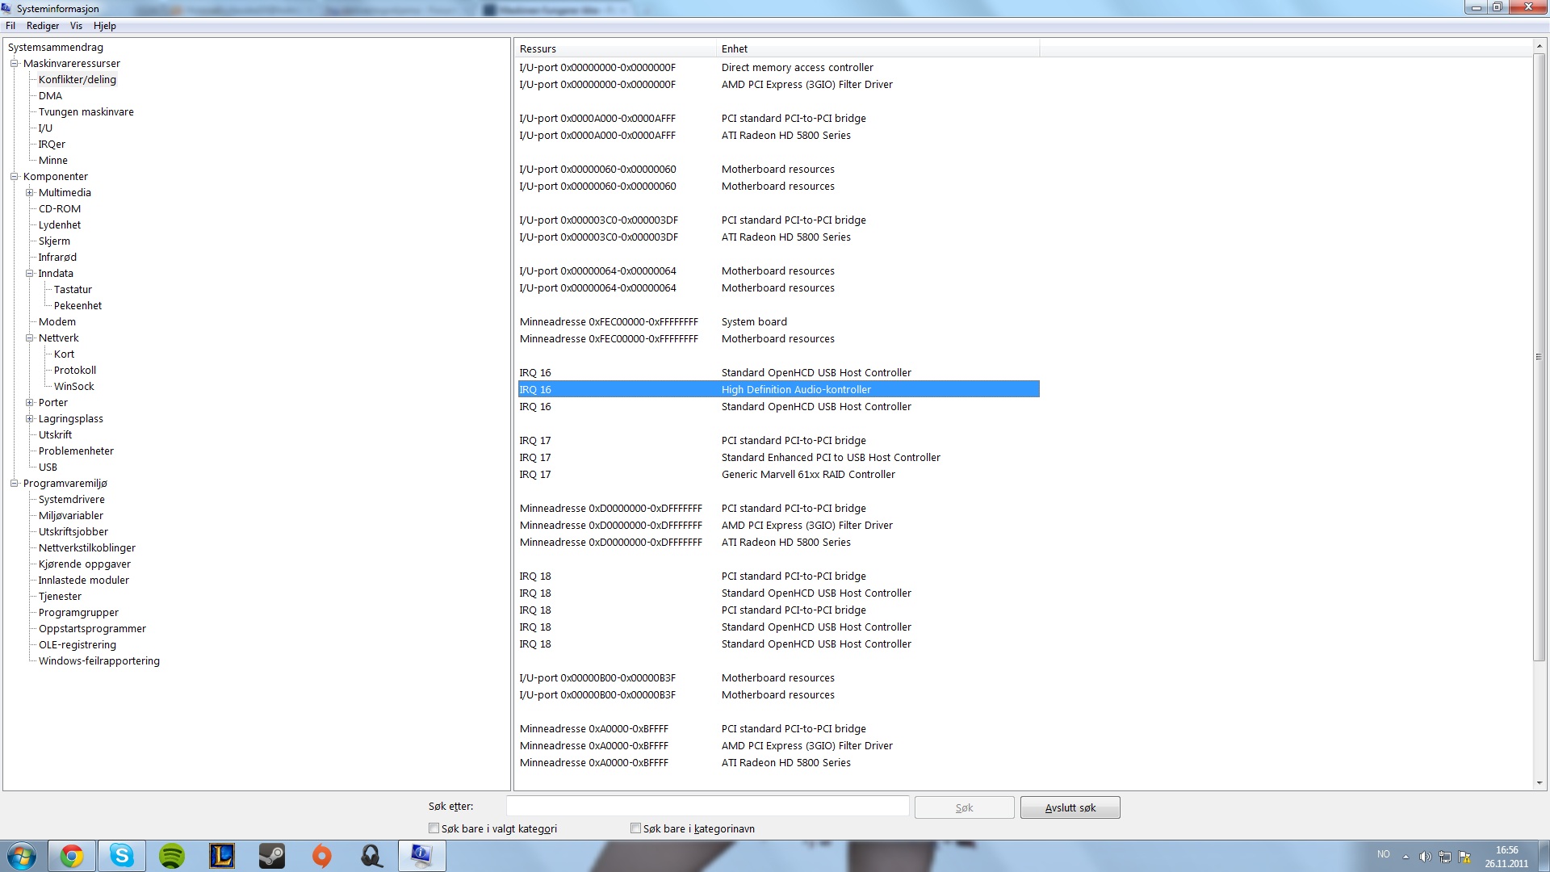
Task: Select Systemsammendrag in the tree
Action: tap(56, 47)
